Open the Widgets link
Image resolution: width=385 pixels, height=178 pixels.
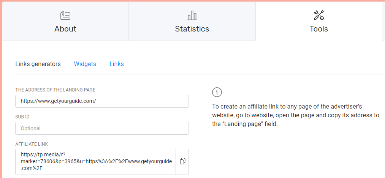click(x=85, y=64)
